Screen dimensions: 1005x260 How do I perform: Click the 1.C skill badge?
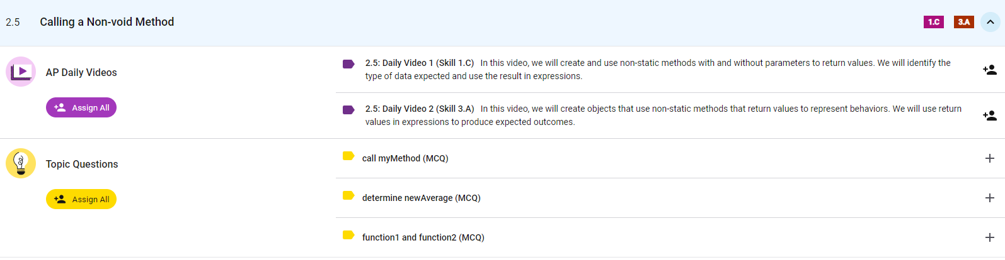(x=933, y=22)
